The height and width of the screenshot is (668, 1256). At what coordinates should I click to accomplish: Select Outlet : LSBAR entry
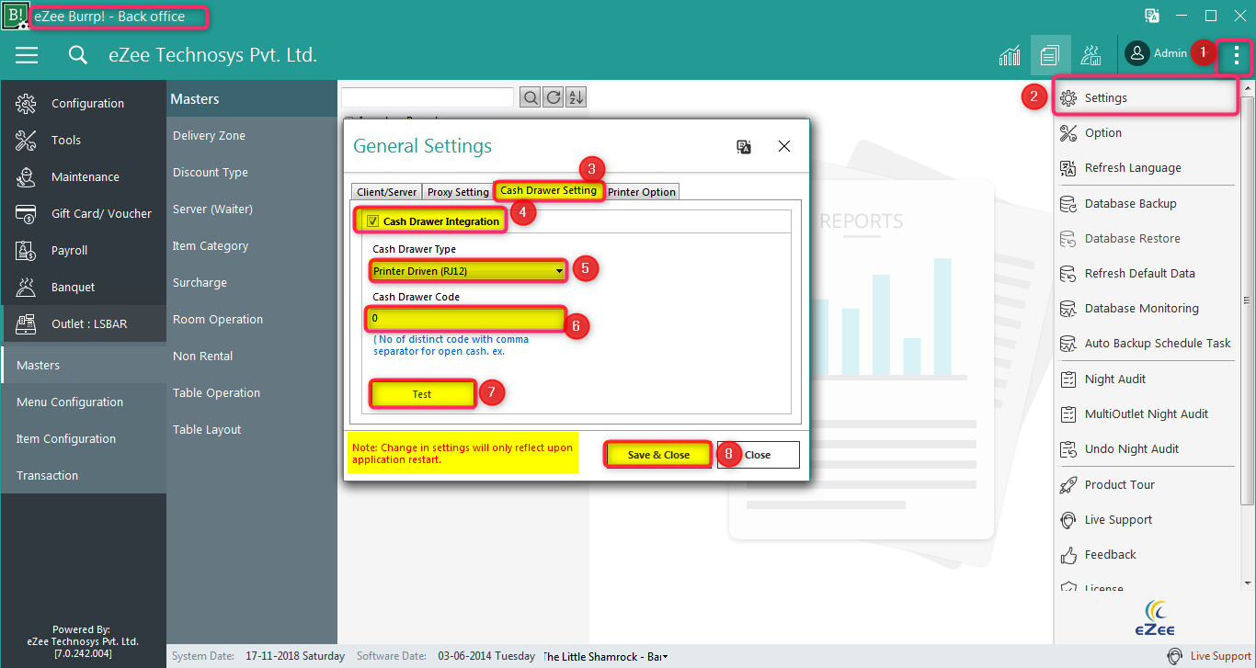click(x=84, y=323)
